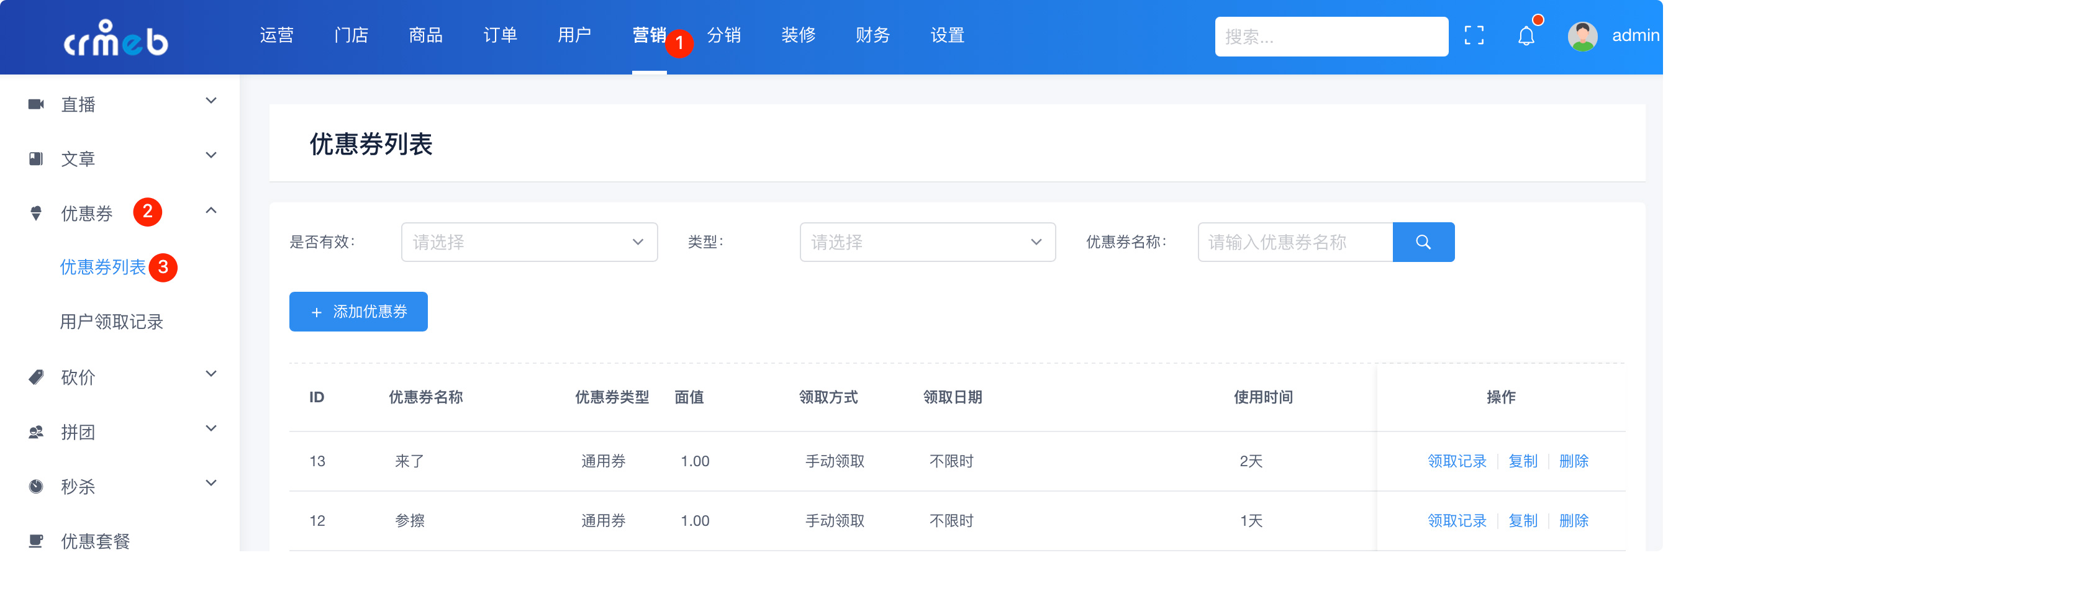Click the 1天 usage time cell
This screenshot has height=591, width=2089.
(1251, 520)
